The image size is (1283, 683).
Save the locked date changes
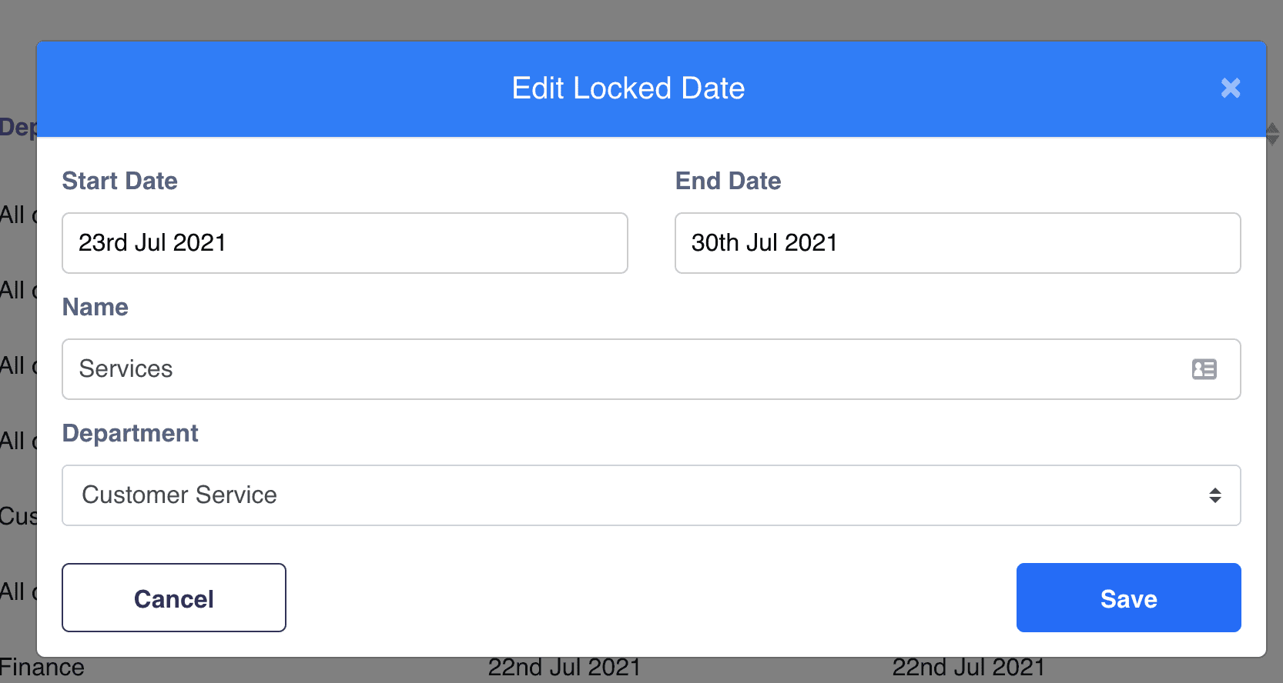point(1128,598)
